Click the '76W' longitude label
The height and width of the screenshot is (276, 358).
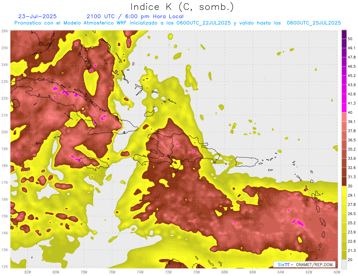click(112, 272)
